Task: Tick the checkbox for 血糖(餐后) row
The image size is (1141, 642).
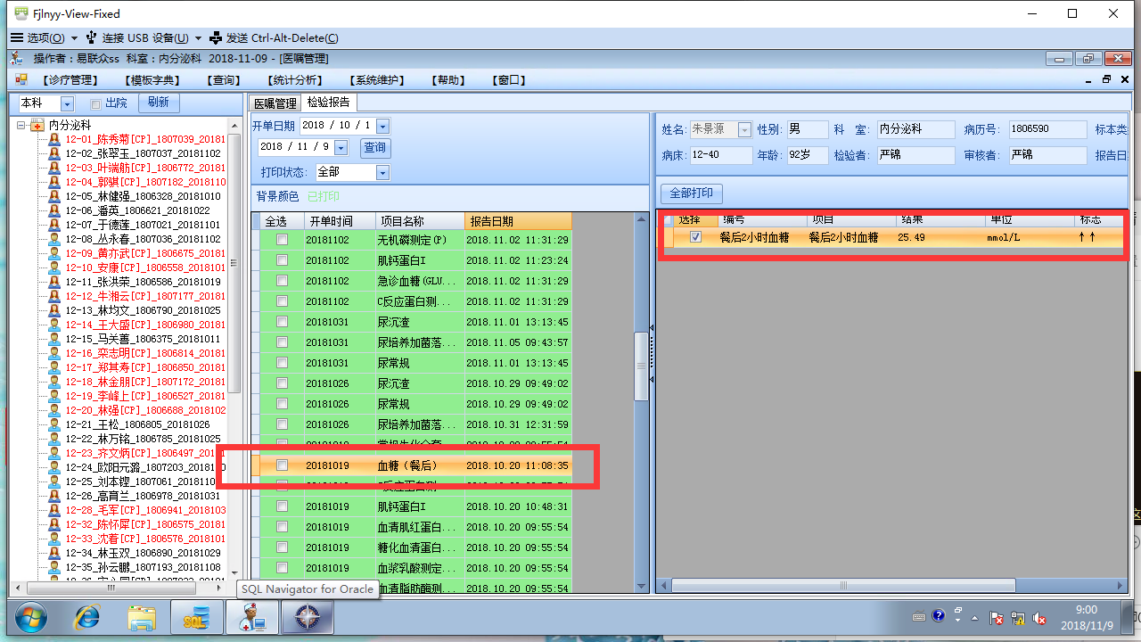Action: pos(282,465)
